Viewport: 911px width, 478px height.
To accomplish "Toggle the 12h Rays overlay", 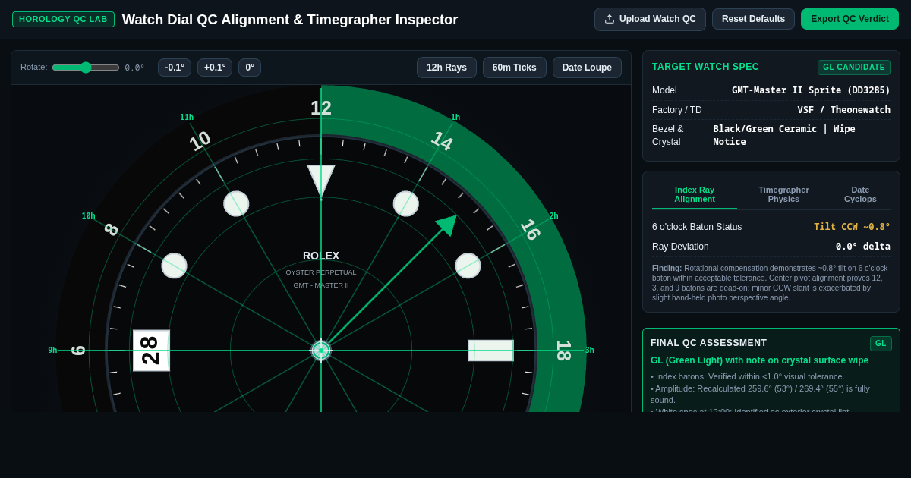I will [446, 68].
